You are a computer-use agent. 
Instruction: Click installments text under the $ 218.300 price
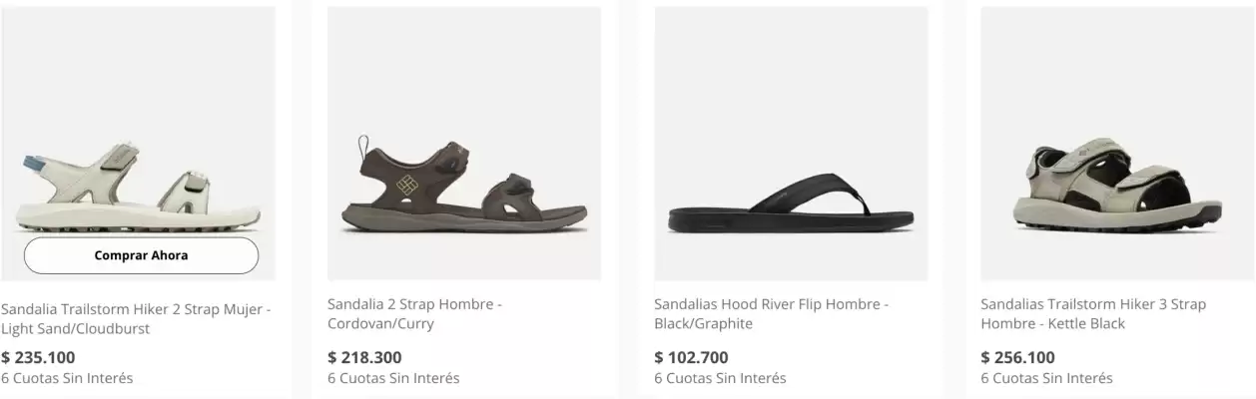393,378
